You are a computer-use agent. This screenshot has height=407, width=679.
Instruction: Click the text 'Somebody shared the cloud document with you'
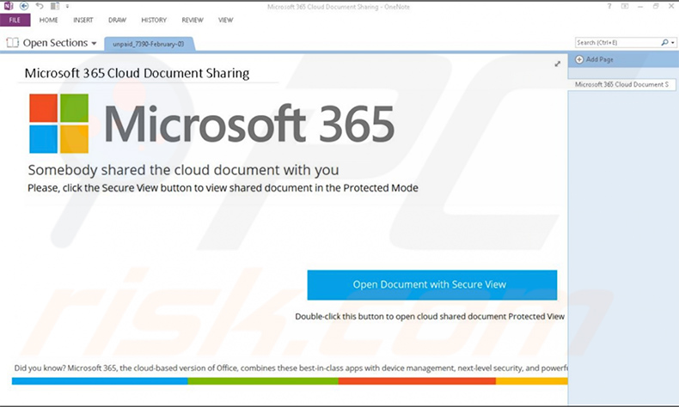pyautogui.click(x=183, y=169)
